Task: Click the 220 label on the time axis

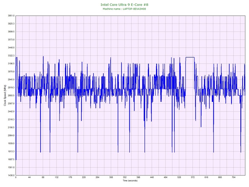Action: pos(84,177)
